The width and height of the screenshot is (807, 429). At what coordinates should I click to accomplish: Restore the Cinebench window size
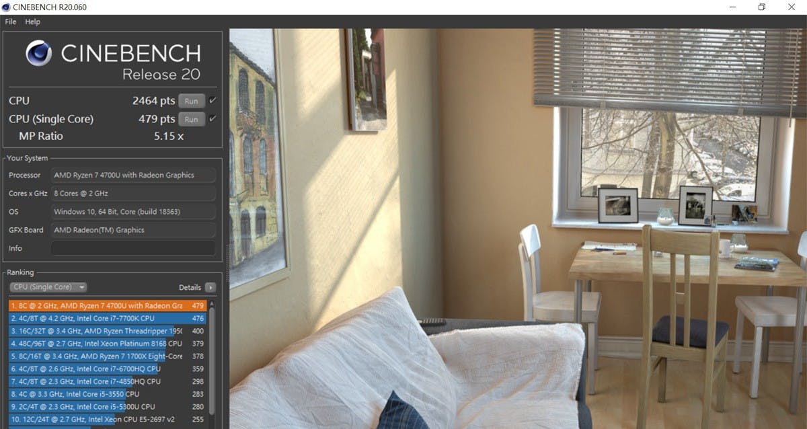tap(762, 7)
